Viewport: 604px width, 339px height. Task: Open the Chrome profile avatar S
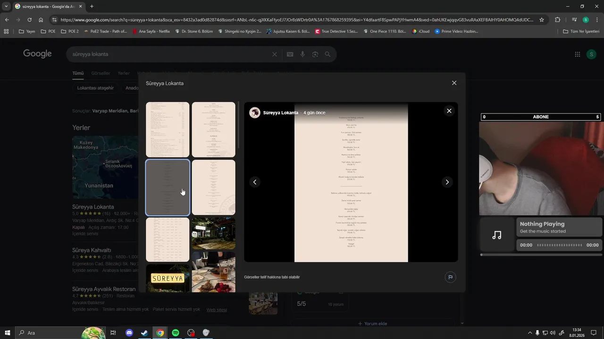point(586,20)
